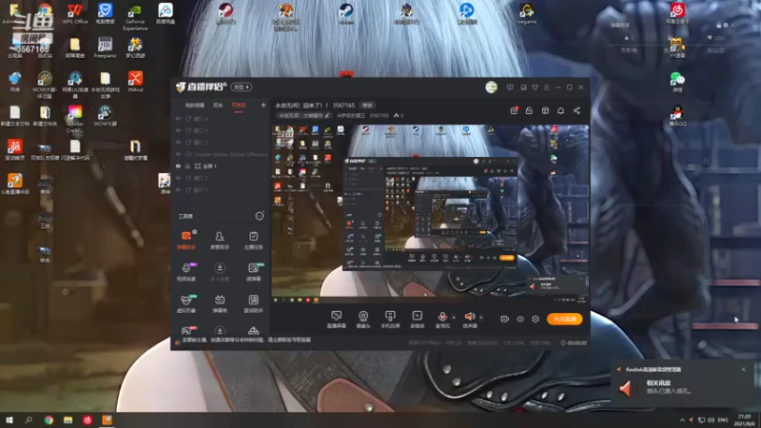Viewport: 761px width, 428px height.
Task: Toggle visibility of 窗口3 source
Action: point(178,142)
